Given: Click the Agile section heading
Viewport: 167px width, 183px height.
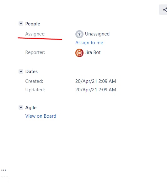Looking at the screenshot, I should click(31, 108).
